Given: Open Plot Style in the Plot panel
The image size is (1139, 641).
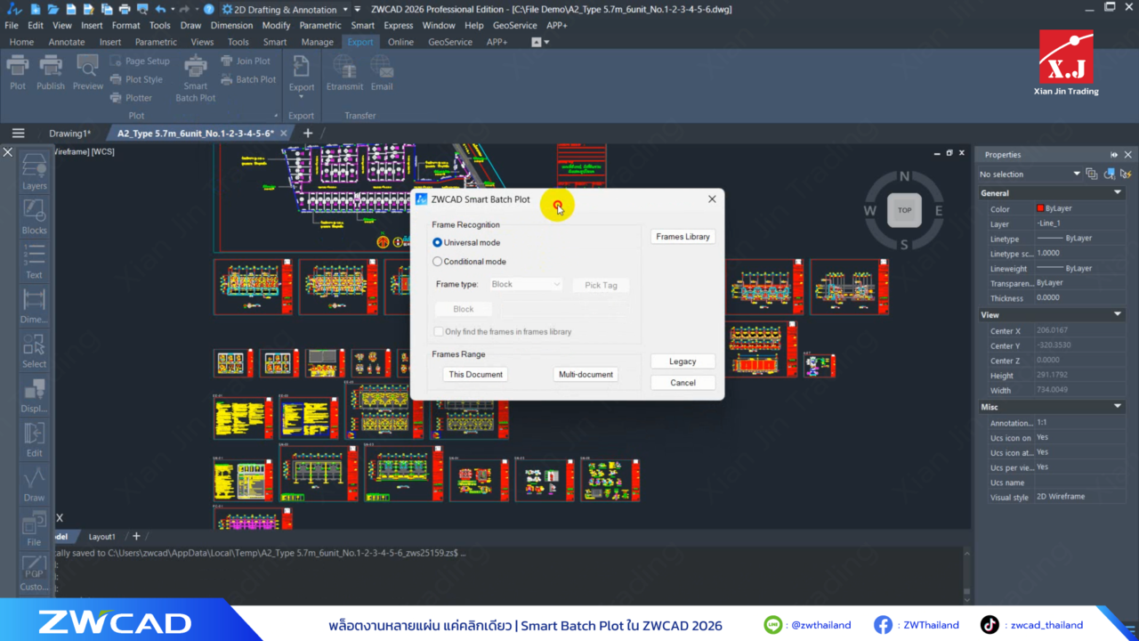Looking at the screenshot, I should [136, 79].
